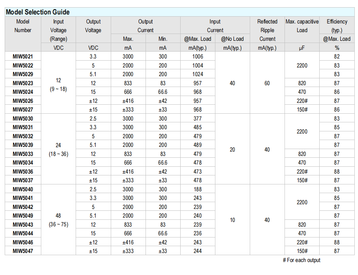Click the 377 input current value

[198, 118]
